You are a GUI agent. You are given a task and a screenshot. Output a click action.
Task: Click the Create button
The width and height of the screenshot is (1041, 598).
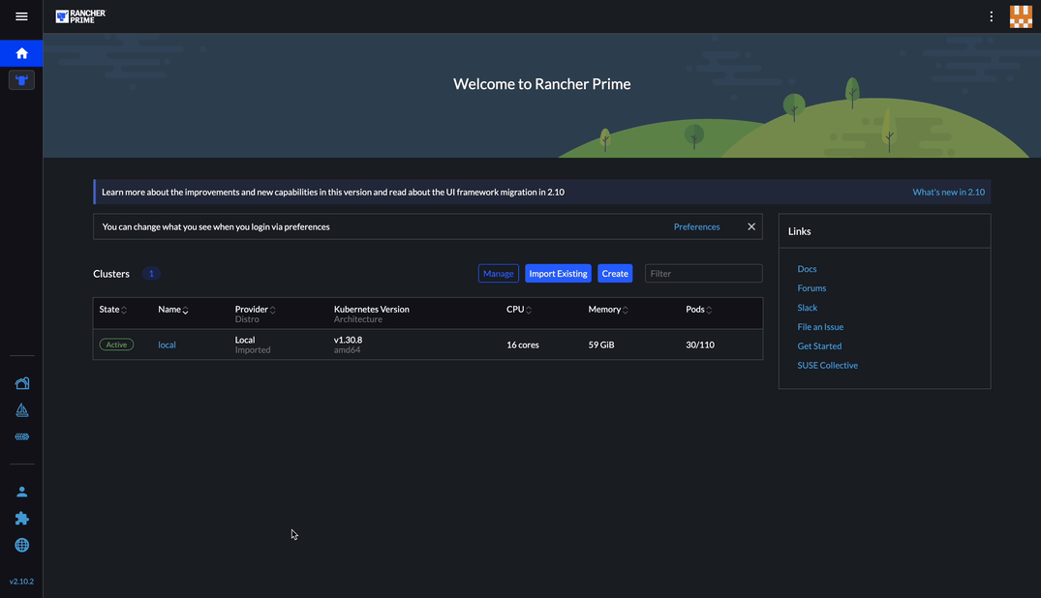pos(615,273)
